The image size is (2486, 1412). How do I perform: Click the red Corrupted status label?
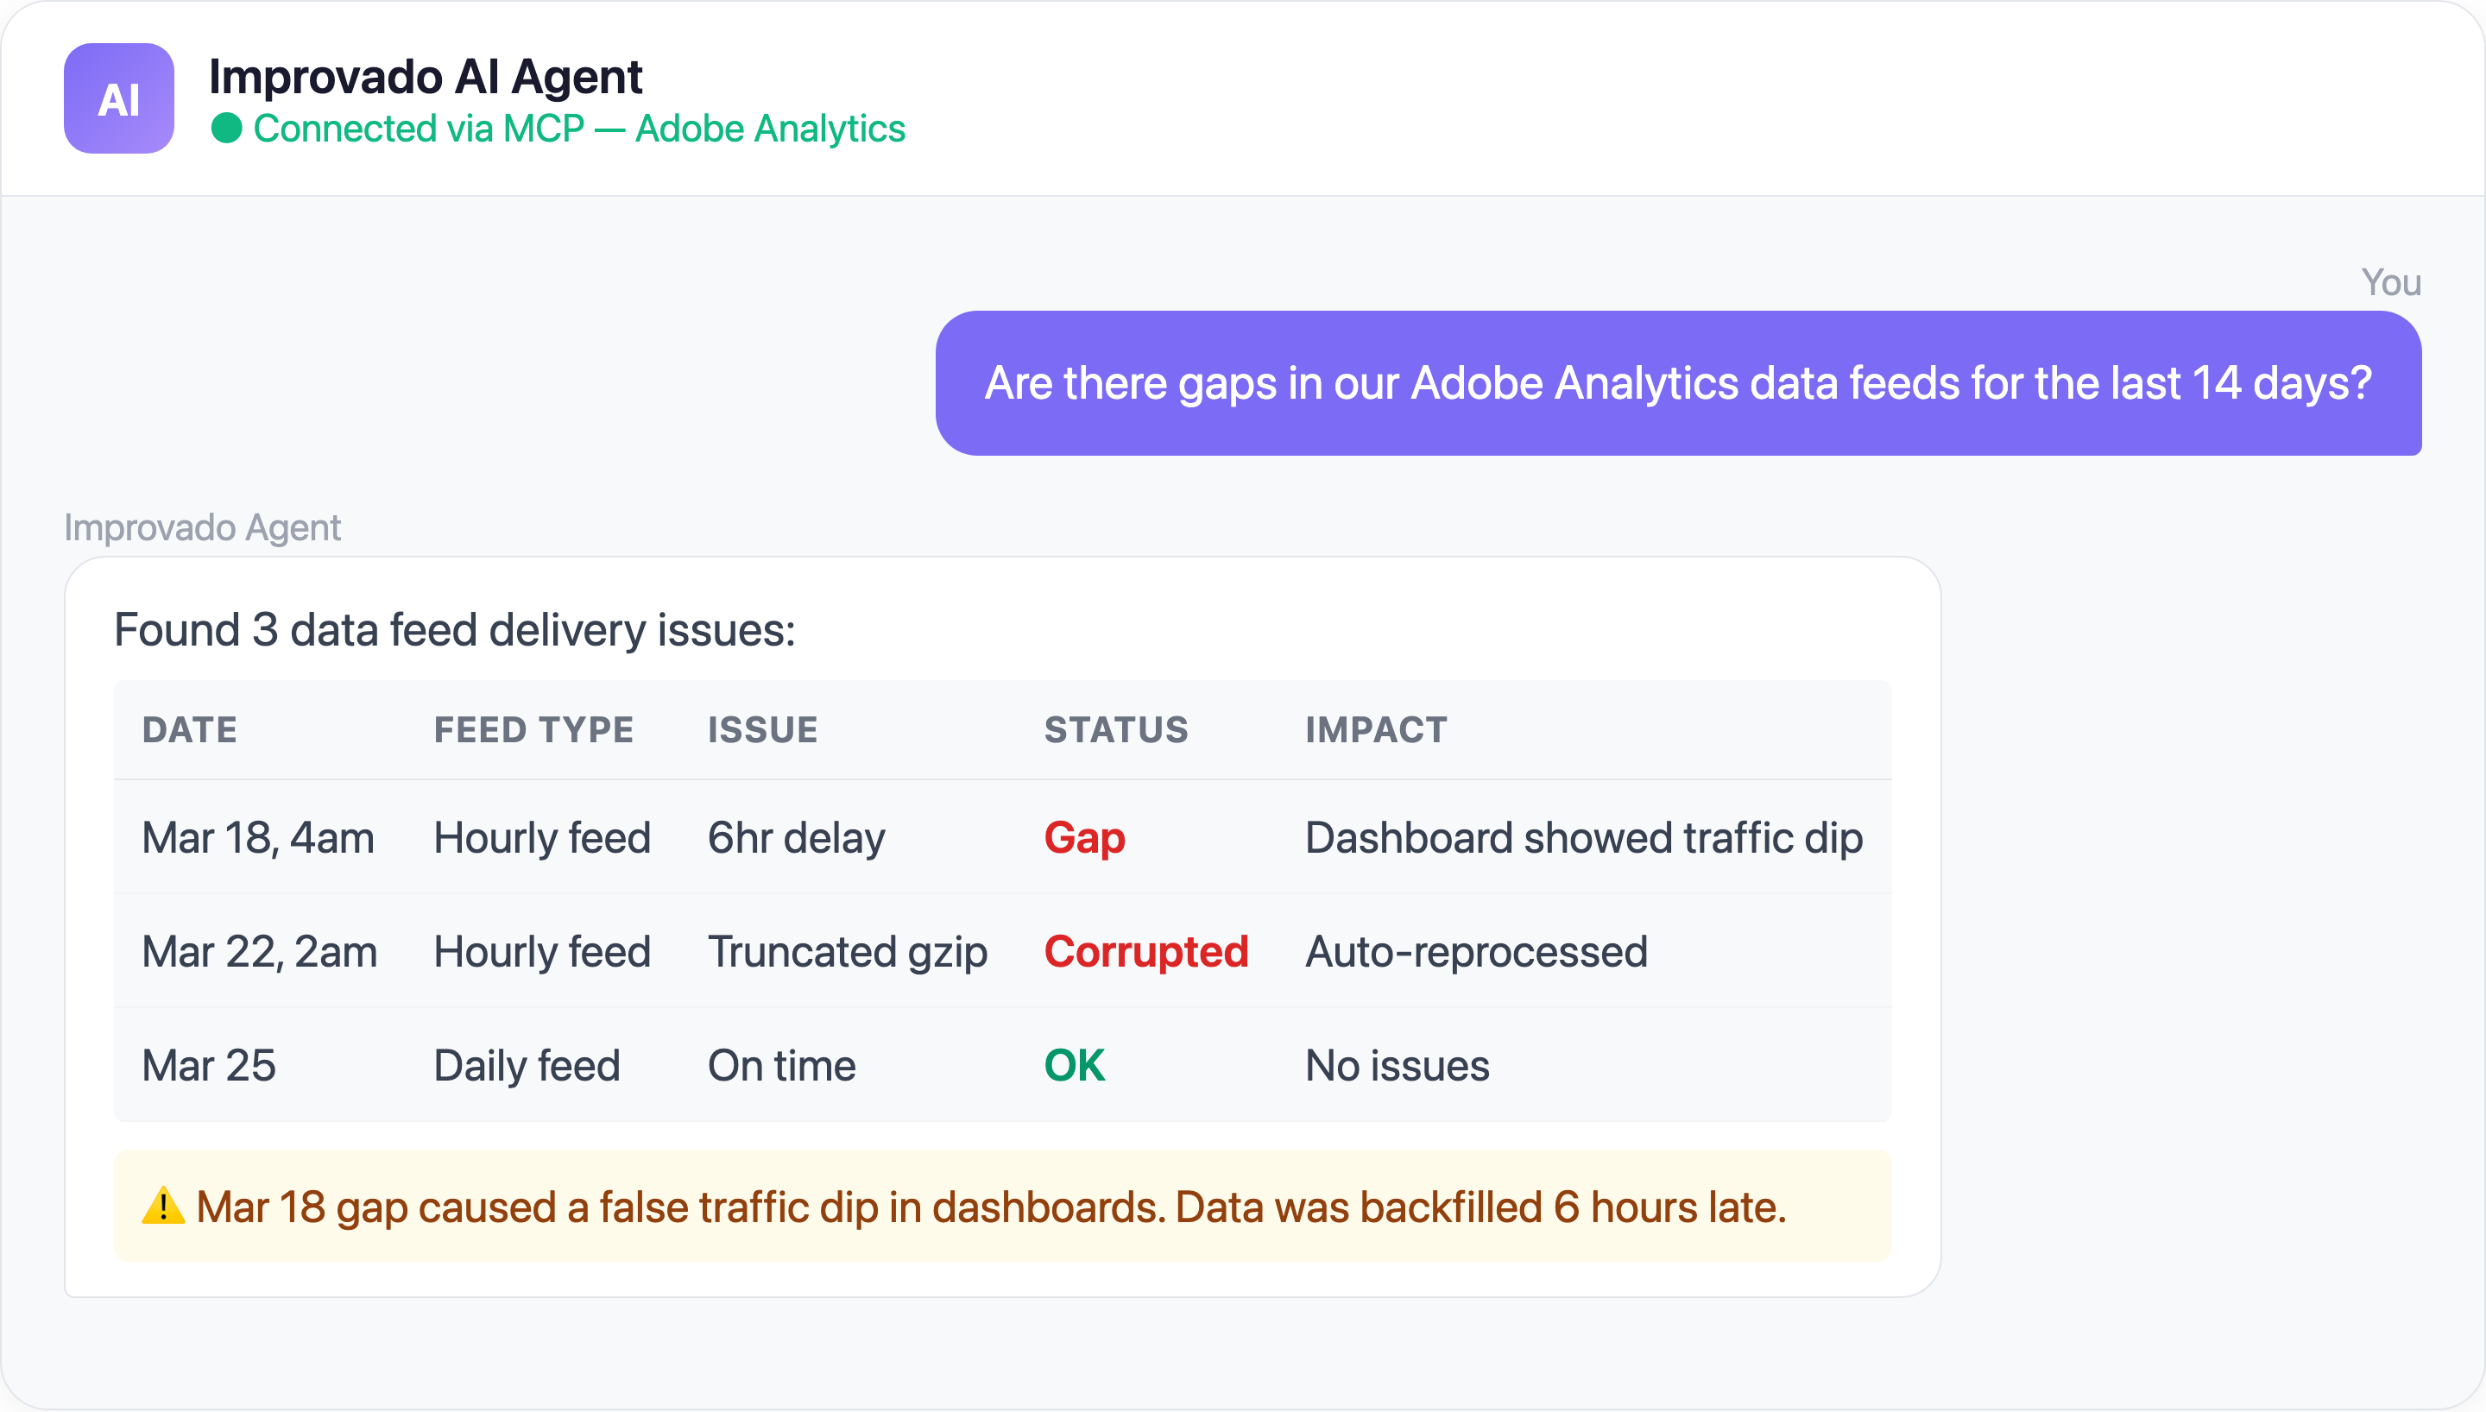(1146, 950)
